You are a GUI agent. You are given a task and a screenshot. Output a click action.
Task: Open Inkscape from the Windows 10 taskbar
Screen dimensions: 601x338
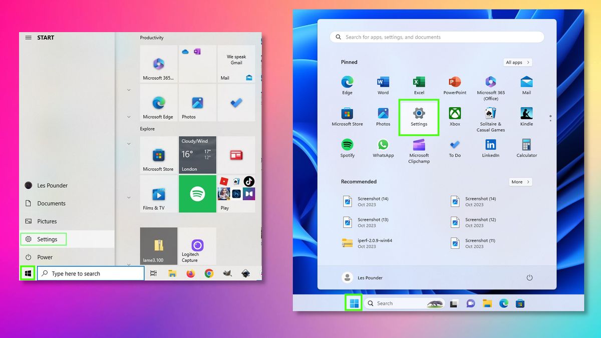point(245,273)
